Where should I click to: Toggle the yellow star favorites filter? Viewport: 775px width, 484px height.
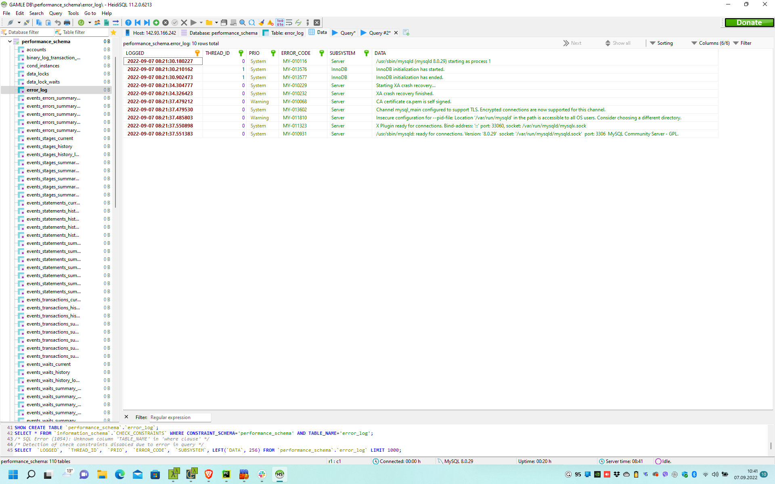pyautogui.click(x=113, y=32)
